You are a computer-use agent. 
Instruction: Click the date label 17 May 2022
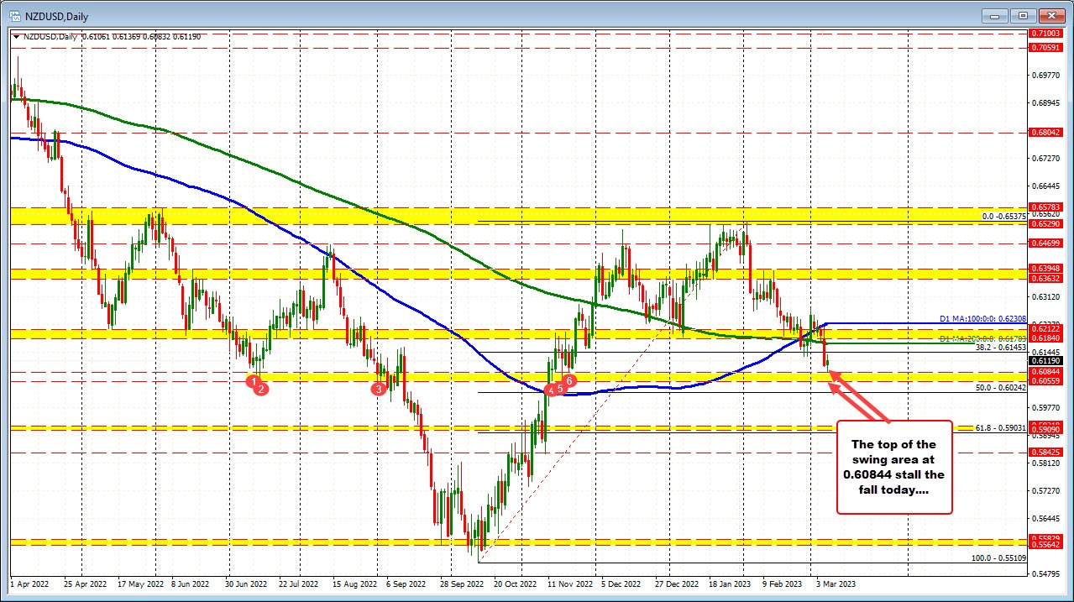click(140, 584)
